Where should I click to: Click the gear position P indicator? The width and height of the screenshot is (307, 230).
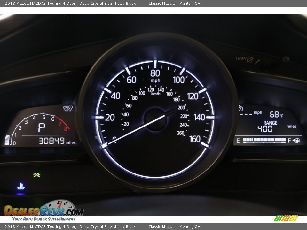click(x=42, y=128)
